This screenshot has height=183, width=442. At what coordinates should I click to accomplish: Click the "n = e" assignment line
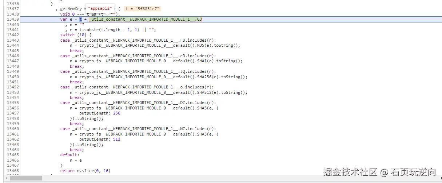coord(76,160)
